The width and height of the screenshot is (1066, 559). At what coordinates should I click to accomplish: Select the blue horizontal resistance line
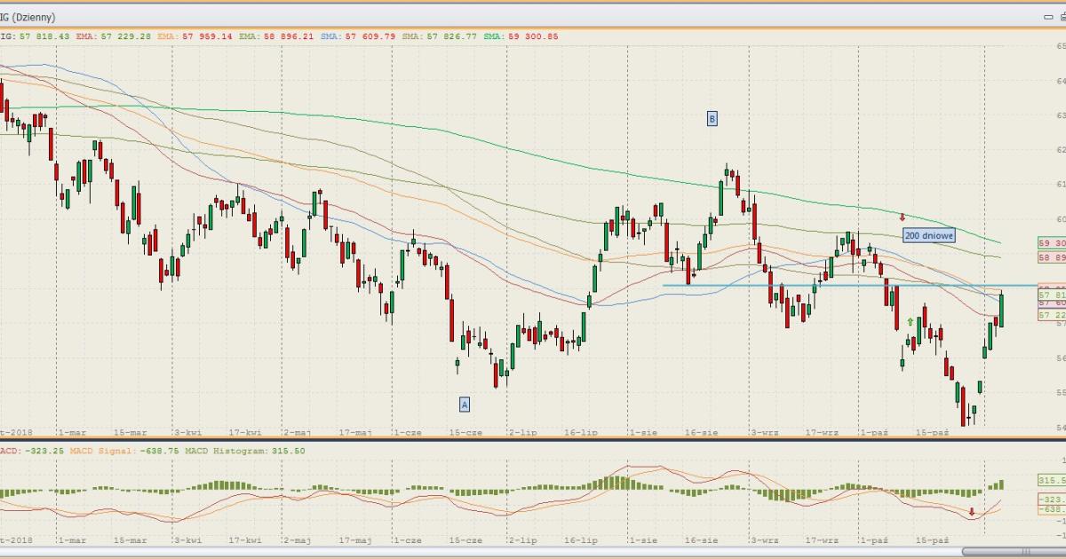point(844,285)
